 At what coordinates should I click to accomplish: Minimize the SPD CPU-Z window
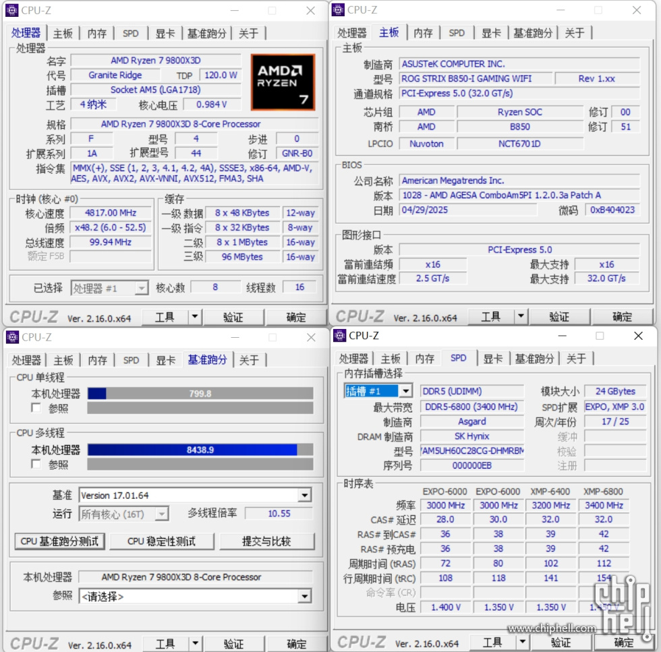point(562,336)
